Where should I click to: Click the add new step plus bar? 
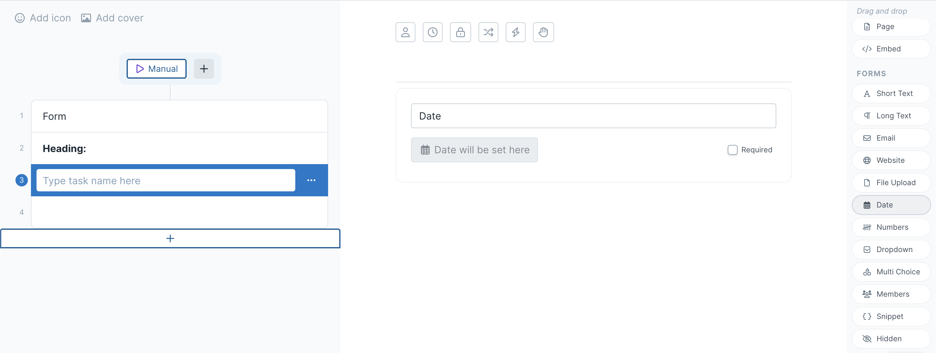(170, 238)
